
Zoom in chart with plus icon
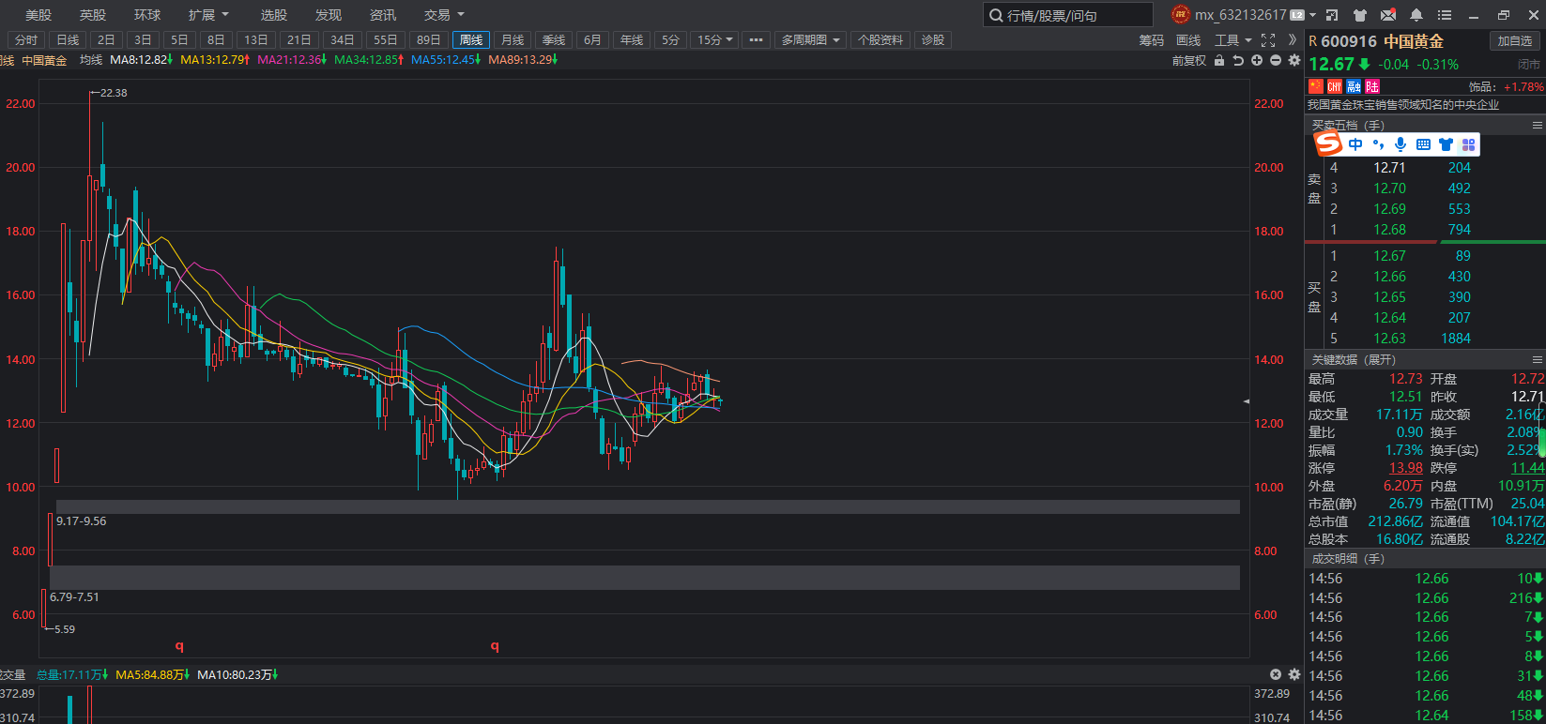tap(1257, 60)
